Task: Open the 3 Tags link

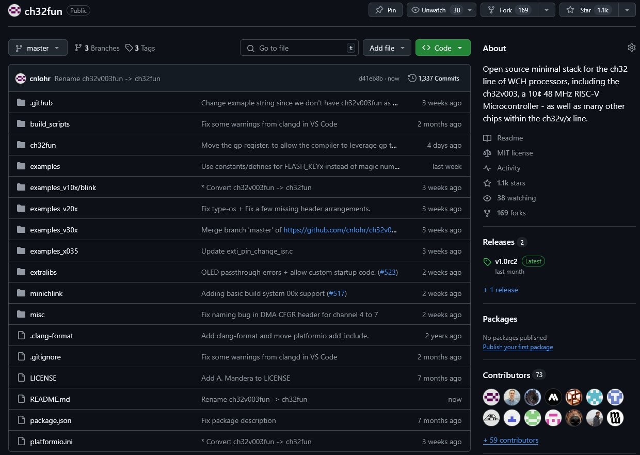Action: 140,48
